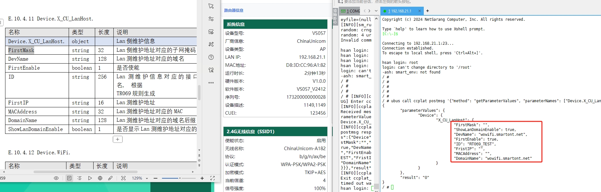Open the 129% zoom level dropdown
Image resolution: width=601 pixels, height=192 pixels.
click(140, 178)
